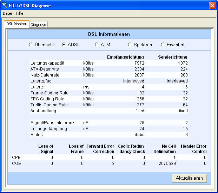Switch to the DSL Monitor tab

pos(16,24)
